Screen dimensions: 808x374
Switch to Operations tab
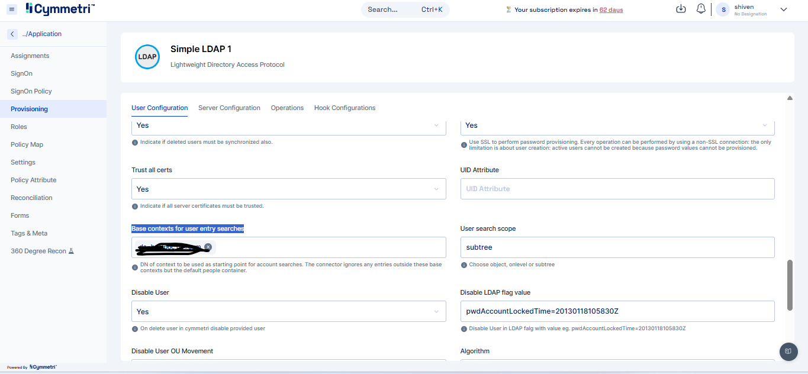coord(287,108)
